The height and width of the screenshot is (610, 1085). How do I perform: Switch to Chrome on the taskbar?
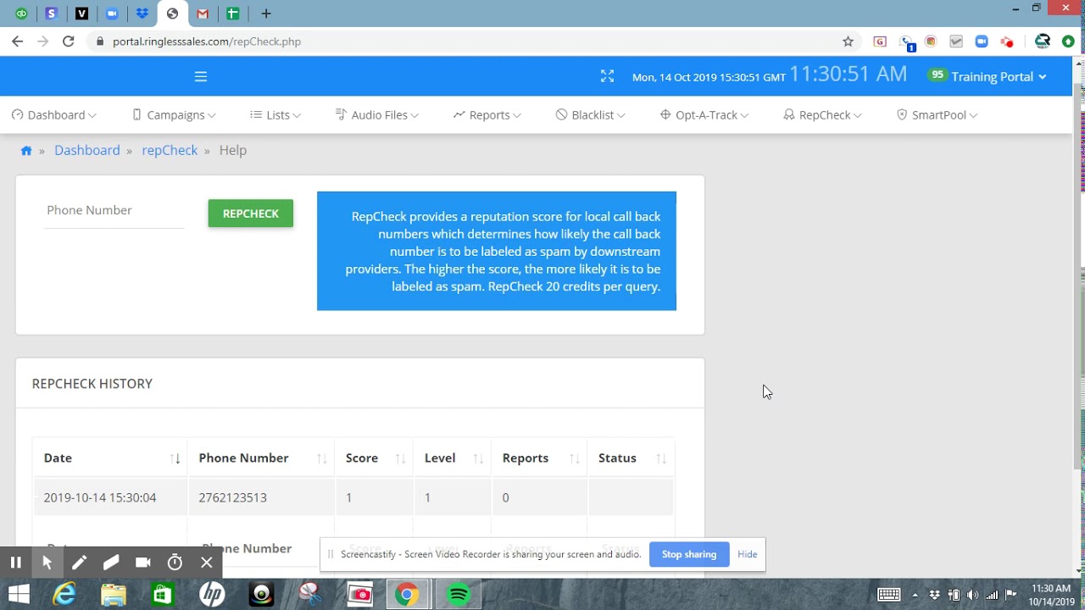[x=407, y=595]
